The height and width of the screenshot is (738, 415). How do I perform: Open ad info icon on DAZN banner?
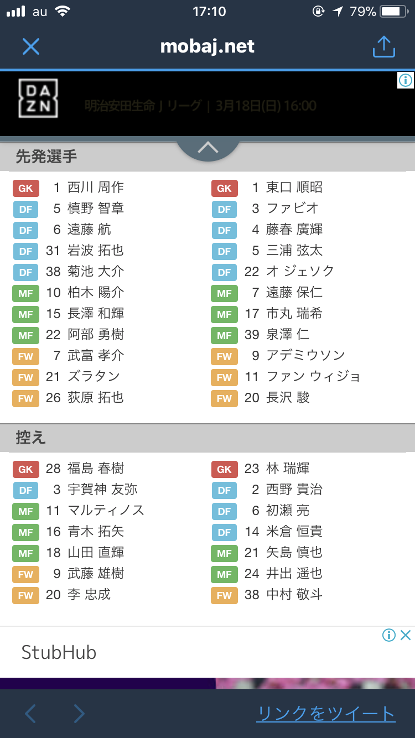click(x=406, y=80)
